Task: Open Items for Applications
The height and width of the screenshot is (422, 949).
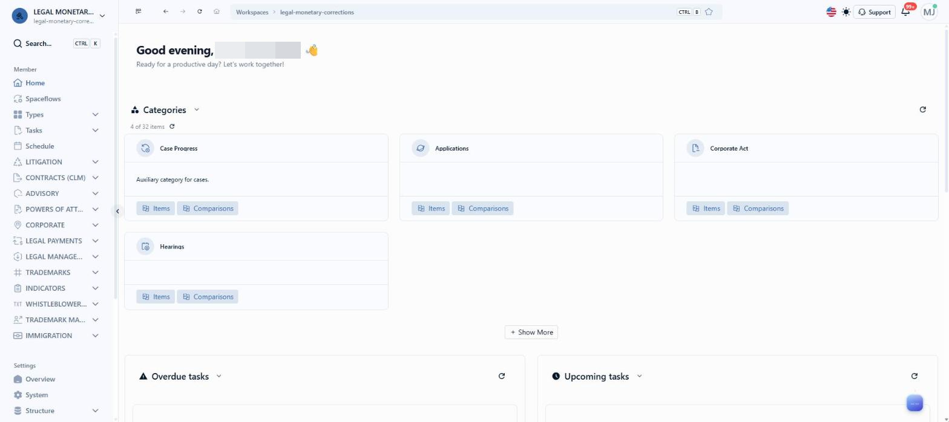Action: pos(430,208)
